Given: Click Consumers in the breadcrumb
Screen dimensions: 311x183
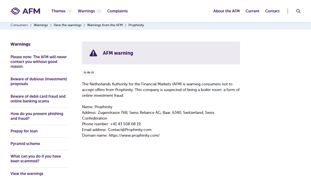Looking at the screenshot, I should pos(19,25).
